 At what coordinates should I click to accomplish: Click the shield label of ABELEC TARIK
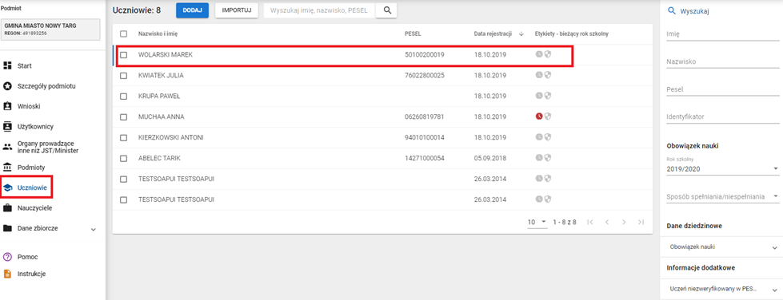(x=548, y=157)
